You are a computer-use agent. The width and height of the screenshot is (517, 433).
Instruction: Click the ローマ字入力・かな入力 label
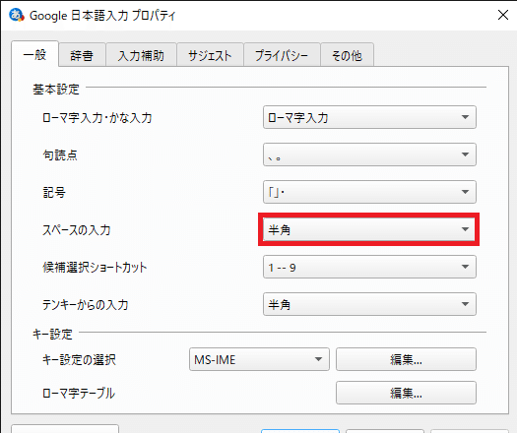tap(97, 118)
